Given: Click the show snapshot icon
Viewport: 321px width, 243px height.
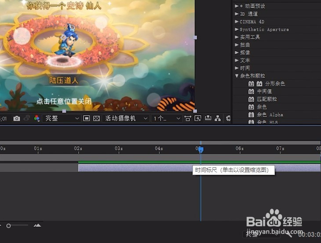Looking at the screenshot, I should [27, 118].
